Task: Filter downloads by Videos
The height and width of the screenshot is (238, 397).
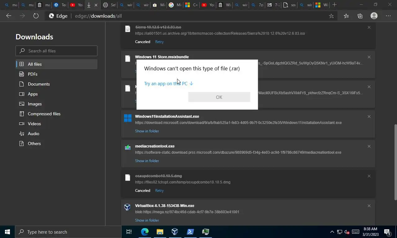Action: pos(56,124)
